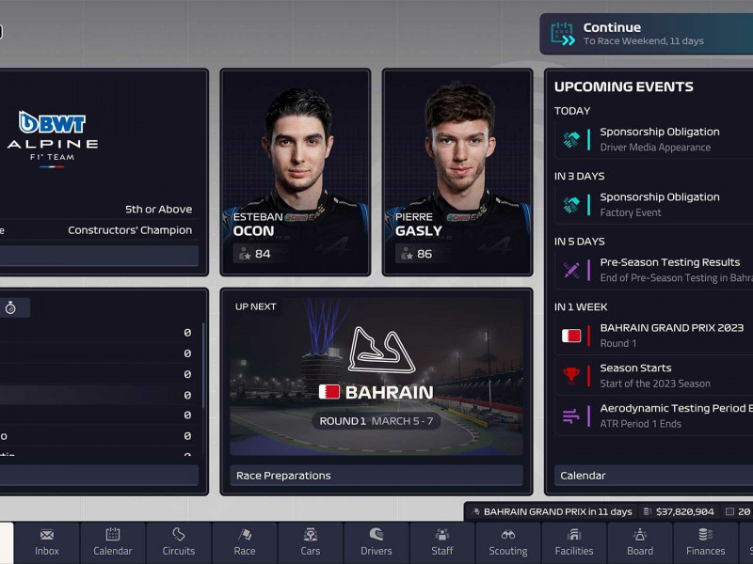
Task: Open the Inbox envelope icon
Action: (x=46, y=534)
